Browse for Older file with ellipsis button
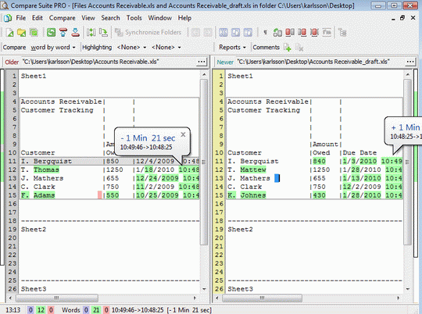The image size is (422, 314). (x=202, y=62)
